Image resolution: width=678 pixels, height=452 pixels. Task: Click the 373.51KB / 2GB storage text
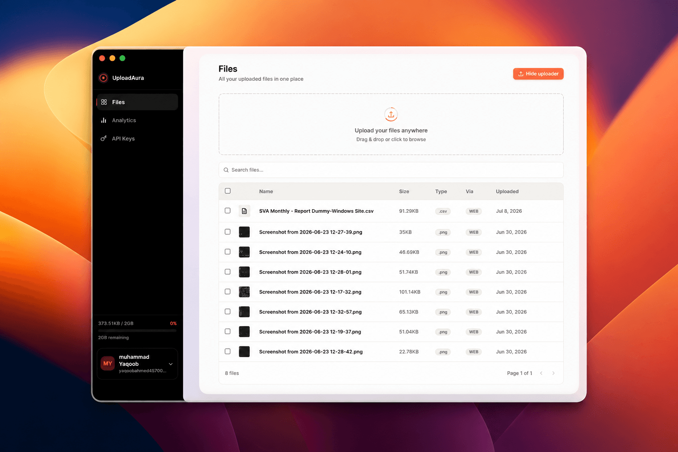[x=116, y=323]
